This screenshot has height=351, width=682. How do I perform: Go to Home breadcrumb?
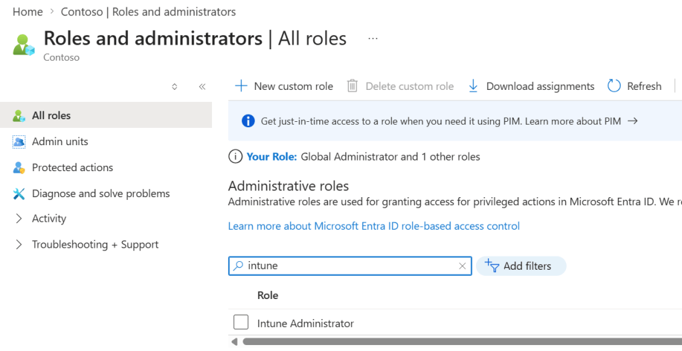coord(27,12)
